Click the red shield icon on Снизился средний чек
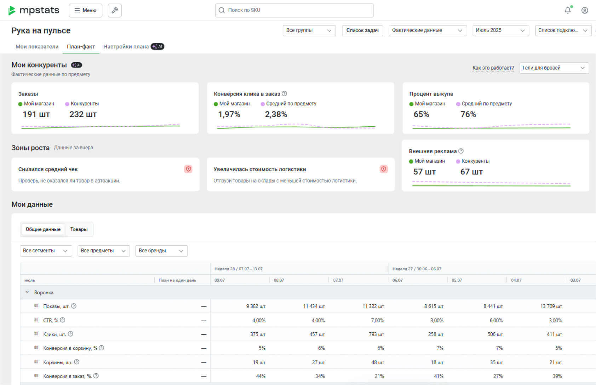The height and width of the screenshot is (385, 596). click(188, 169)
